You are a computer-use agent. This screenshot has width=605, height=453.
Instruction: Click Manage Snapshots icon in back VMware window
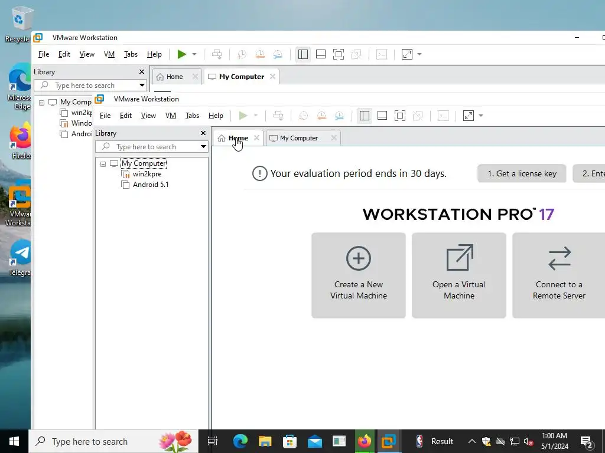(278, 54)
